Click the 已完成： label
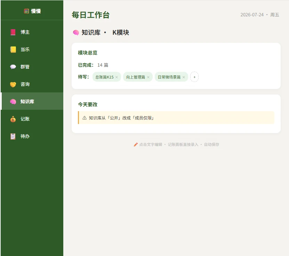Viewport: 289px width, 256px height. point(86,65)
